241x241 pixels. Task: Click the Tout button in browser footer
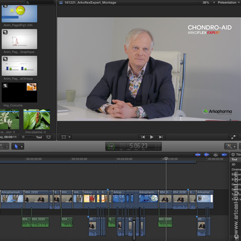(x=39, y=137)
